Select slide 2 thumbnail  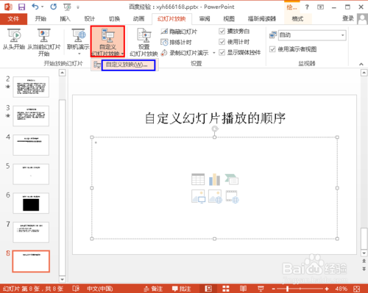pos(31,87)
